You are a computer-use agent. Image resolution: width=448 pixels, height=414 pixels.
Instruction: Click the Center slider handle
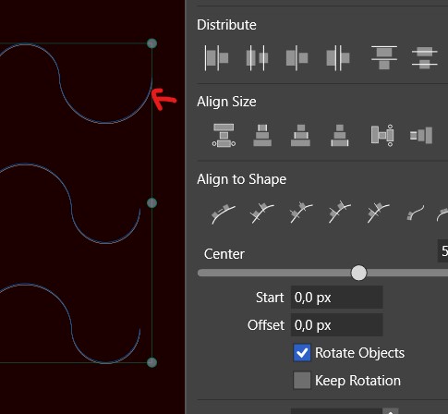pyautogui.click(x=358, y=273)
